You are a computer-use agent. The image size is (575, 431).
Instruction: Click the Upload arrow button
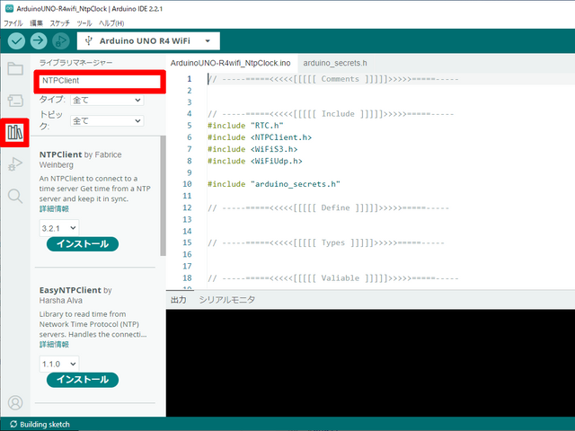39,41
